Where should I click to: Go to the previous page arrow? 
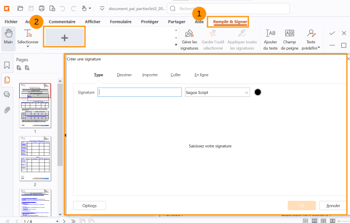pyautogui.click(x=17, y=221)
